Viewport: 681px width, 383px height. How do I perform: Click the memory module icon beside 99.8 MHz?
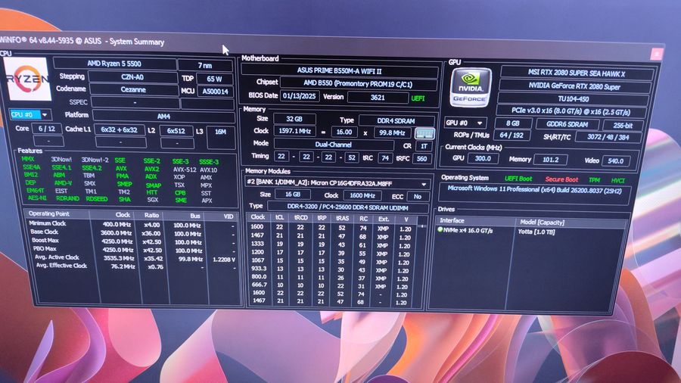(424, 133)
